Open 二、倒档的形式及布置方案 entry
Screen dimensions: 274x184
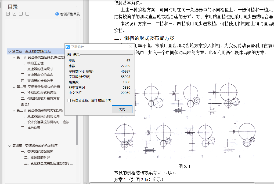[x=40, y=99]
